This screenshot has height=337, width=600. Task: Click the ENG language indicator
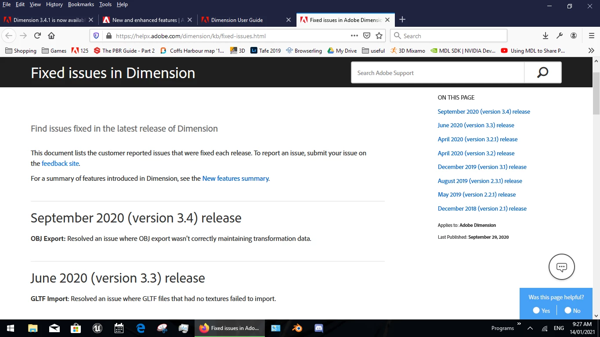click(559, 328)
